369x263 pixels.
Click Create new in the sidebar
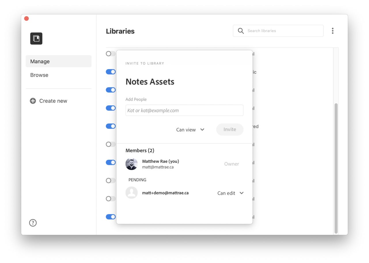[x=53, y=101]
